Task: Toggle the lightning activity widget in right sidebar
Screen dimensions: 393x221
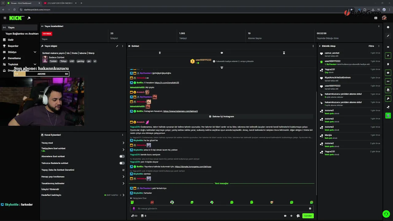Action: [x=388, y=56]
